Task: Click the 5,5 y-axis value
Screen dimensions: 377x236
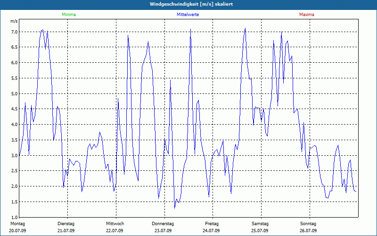Action: (14, 78)
